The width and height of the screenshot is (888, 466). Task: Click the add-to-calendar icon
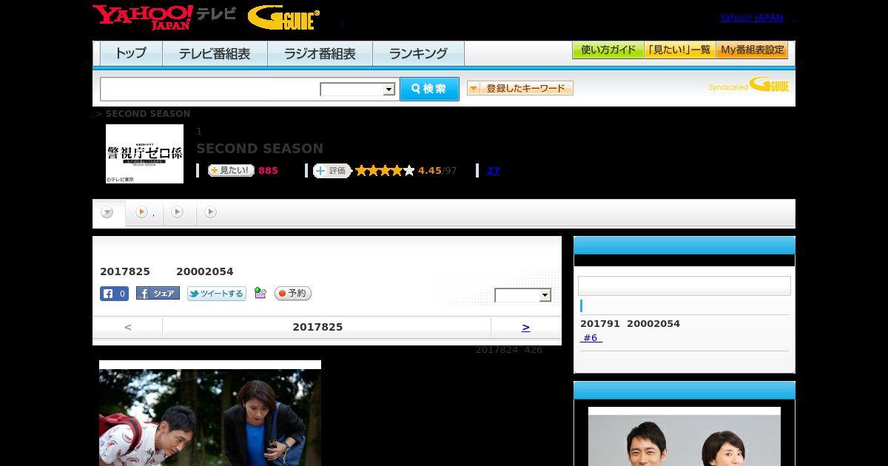click(260, 293)
